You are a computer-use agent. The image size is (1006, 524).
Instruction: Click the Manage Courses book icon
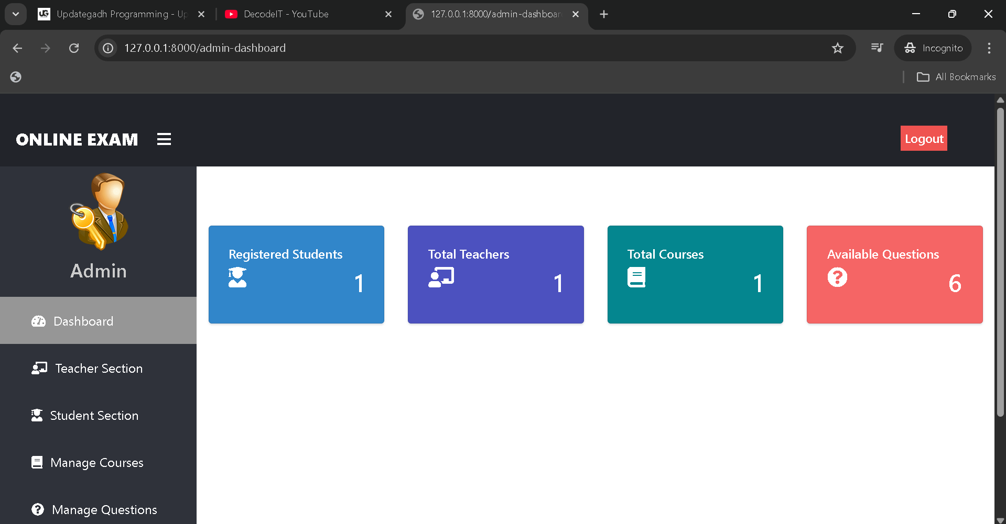[x=37, y=462]
